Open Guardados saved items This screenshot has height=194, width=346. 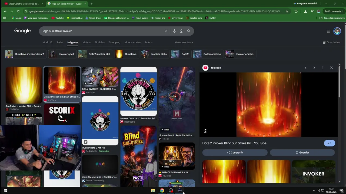tap(331, 42)
